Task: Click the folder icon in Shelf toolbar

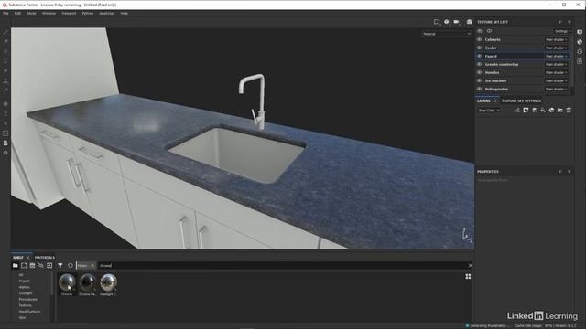Action: [16, 265]
